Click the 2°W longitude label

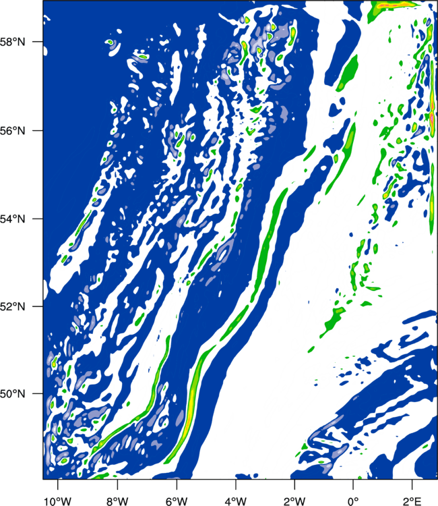pos(294,501)
